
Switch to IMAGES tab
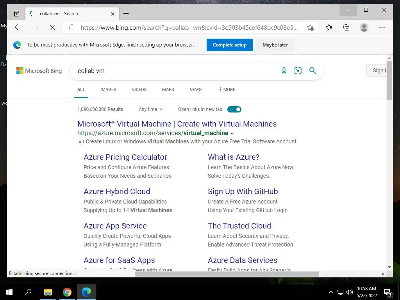click(108, 89)
